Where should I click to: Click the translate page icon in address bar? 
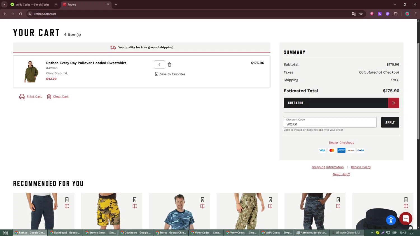(x=354, y=14)
